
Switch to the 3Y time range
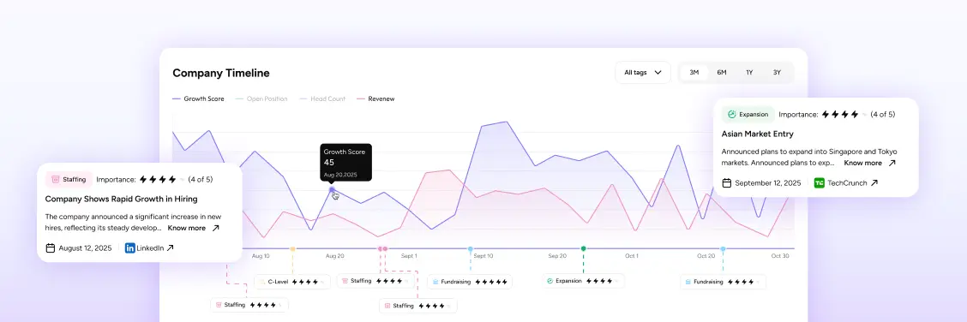(777, 73)
